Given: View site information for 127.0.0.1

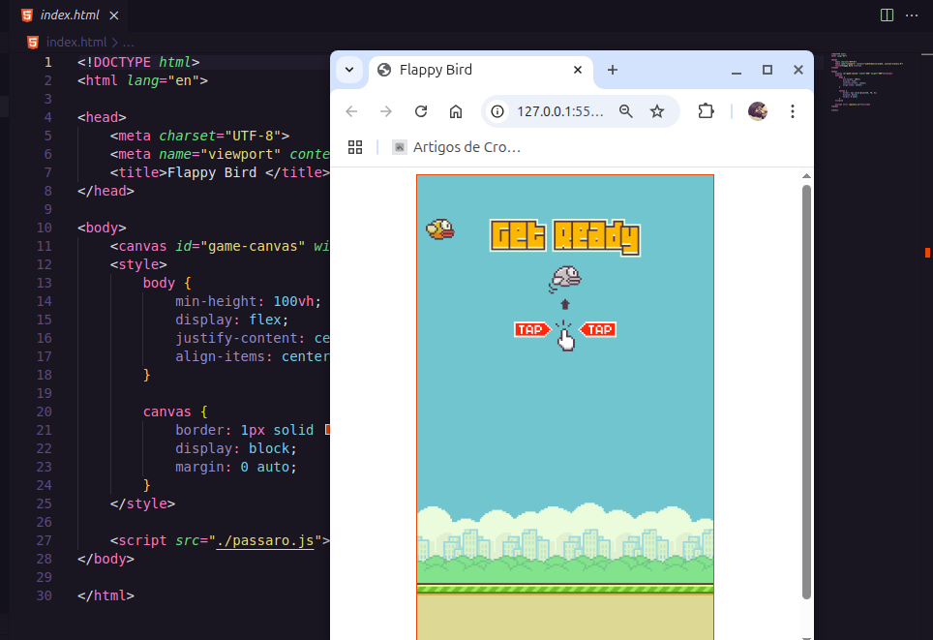Looking at the screenshot, I should 497,111.
